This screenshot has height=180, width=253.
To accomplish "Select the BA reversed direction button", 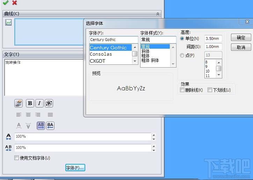I will point(50,125).
